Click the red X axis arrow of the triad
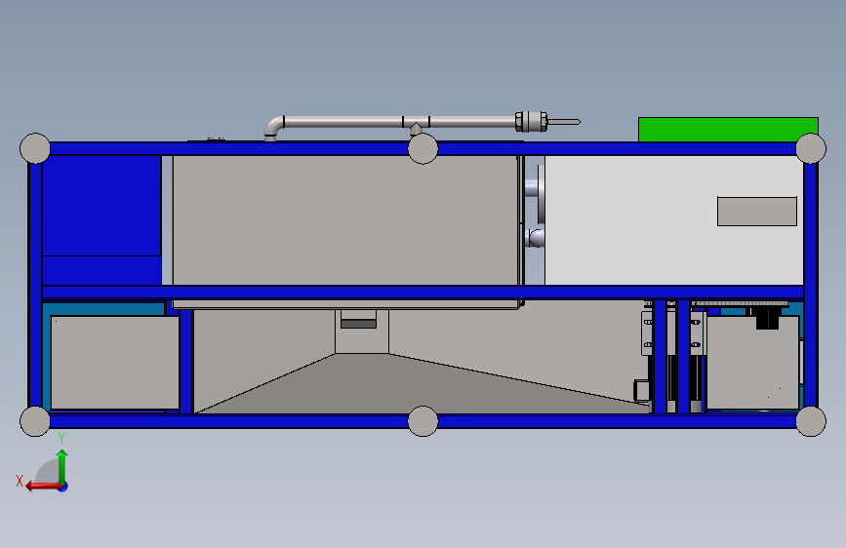Screen dimensions: 846x548 click(43, 487)
